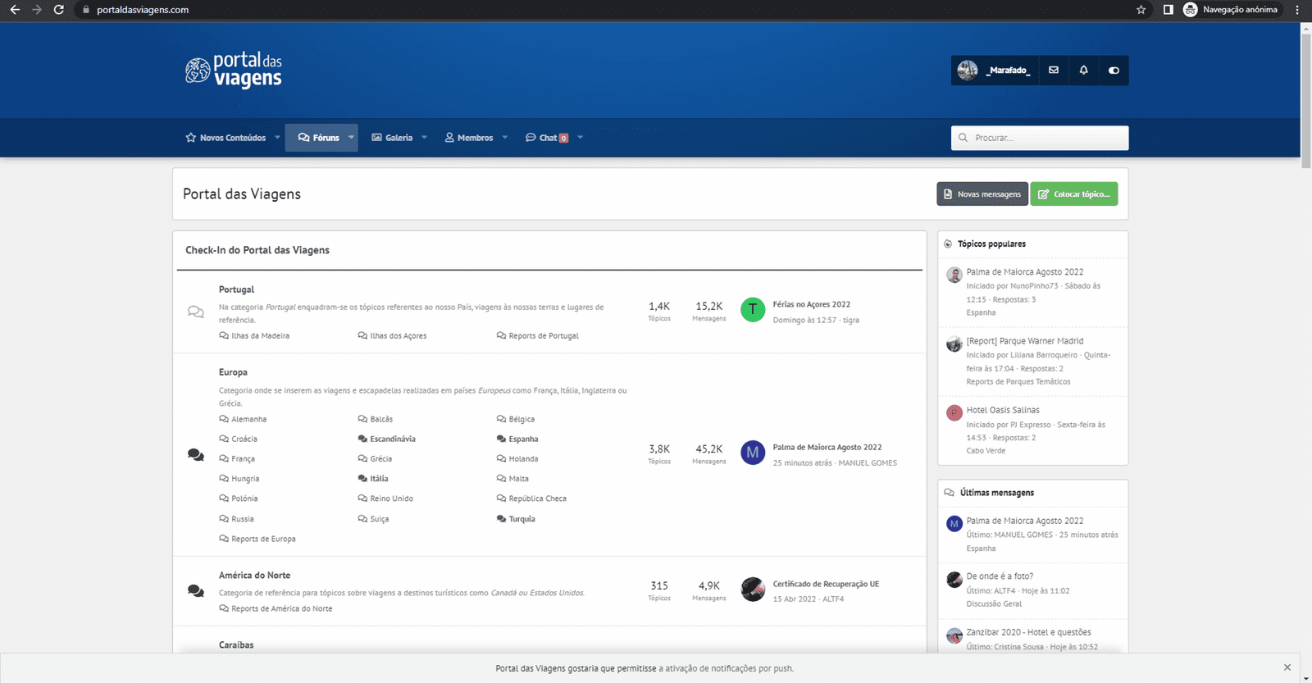Dismiss the push notification banner
Viewport: 1312px width, 683px height.
(x=1287, y=667)
